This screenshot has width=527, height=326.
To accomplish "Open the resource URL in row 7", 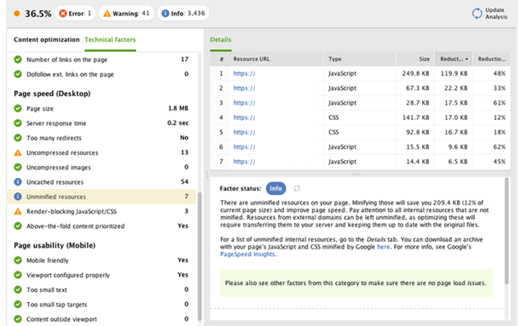I will (245, 162).
